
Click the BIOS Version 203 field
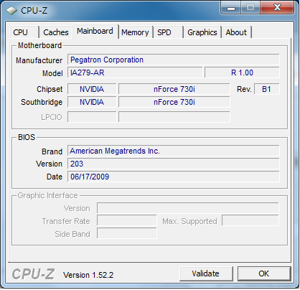[174, 164]
